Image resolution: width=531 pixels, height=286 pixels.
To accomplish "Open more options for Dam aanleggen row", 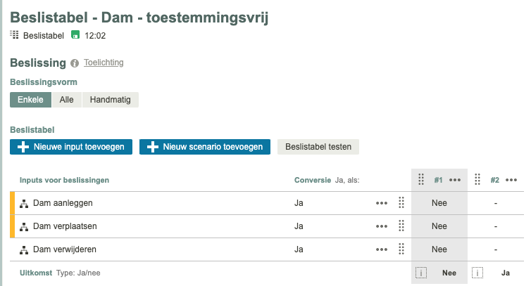I will click(382, 203).
